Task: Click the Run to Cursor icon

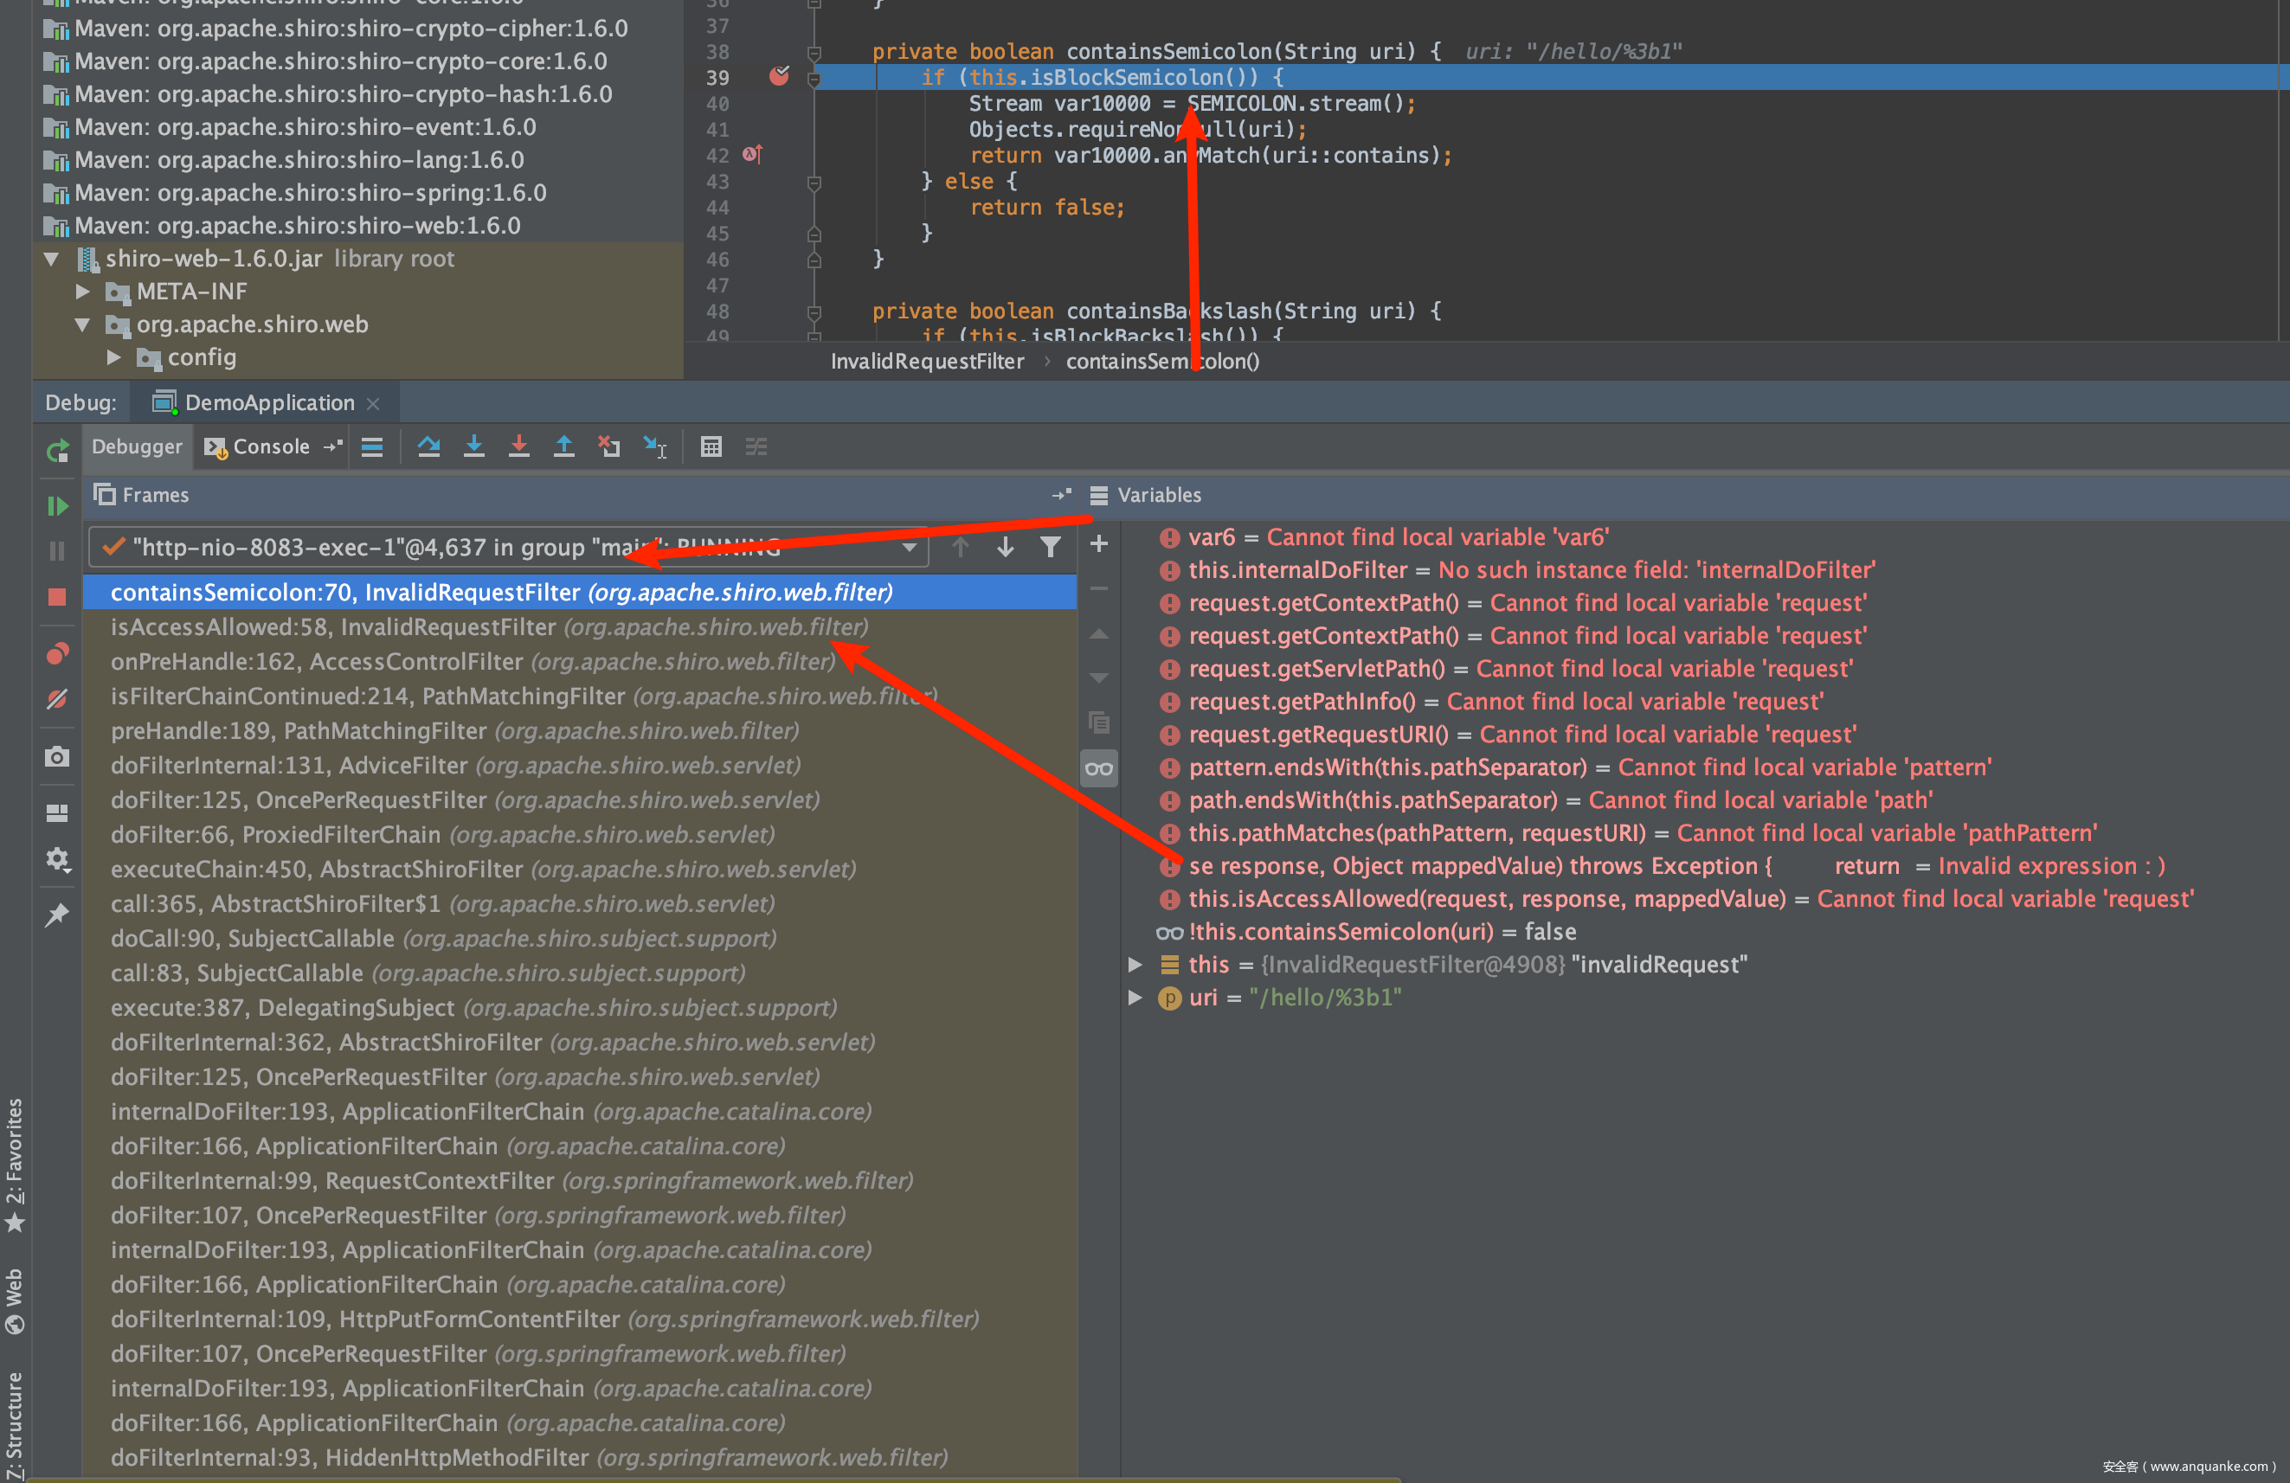Action: 655,446
